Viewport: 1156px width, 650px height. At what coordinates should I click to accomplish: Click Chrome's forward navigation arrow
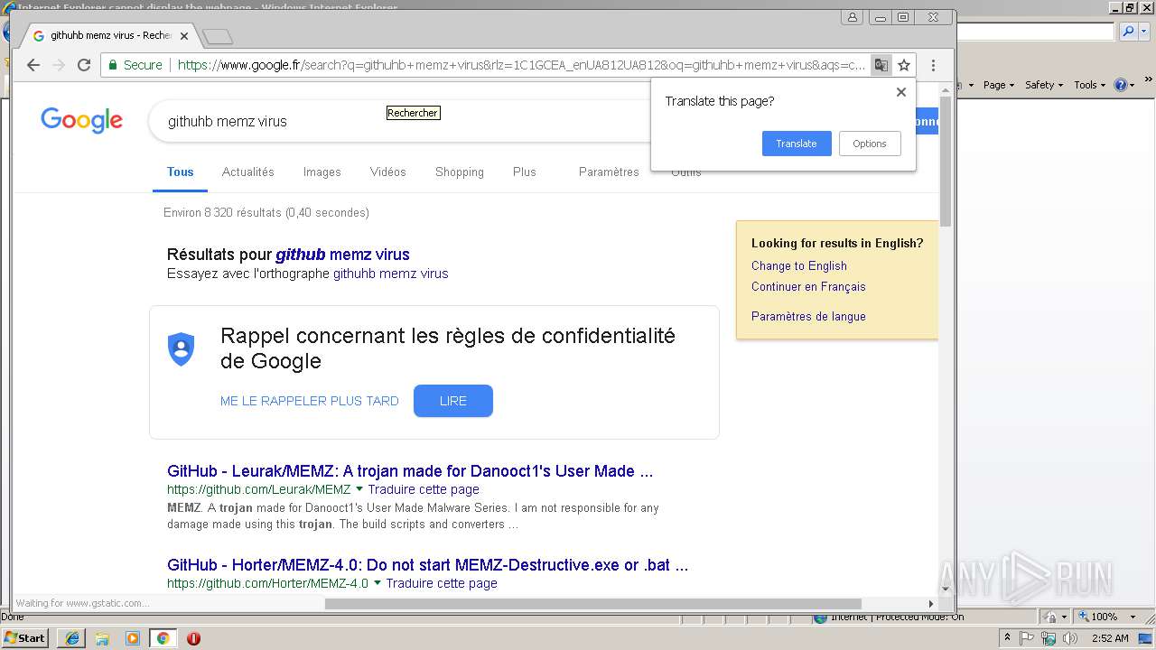click(x=59, y=65)
